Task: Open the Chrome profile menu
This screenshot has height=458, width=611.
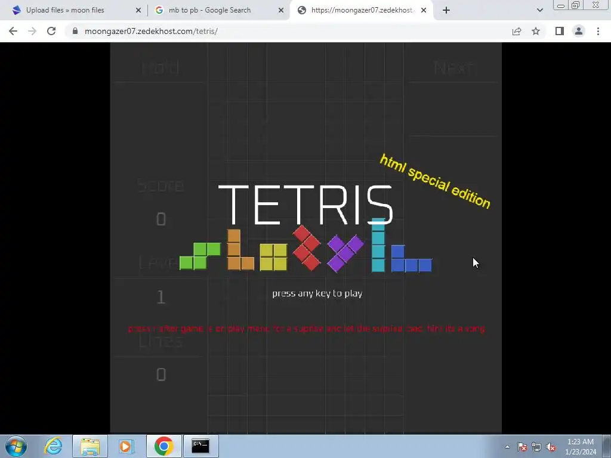Action: coord(579,31)
